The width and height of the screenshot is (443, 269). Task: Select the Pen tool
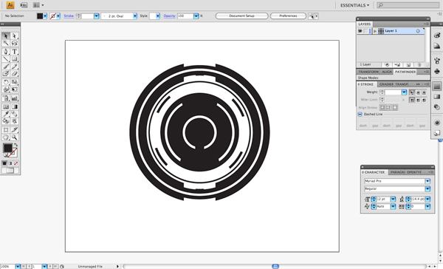[x=6, y=52]
